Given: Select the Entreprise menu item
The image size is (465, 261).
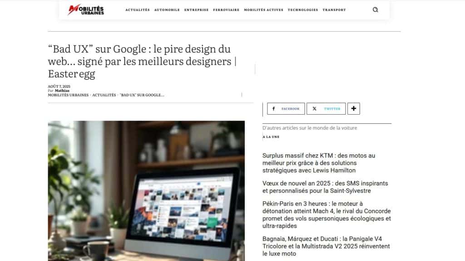Looking at the screenshot, I should pos(196,10).
